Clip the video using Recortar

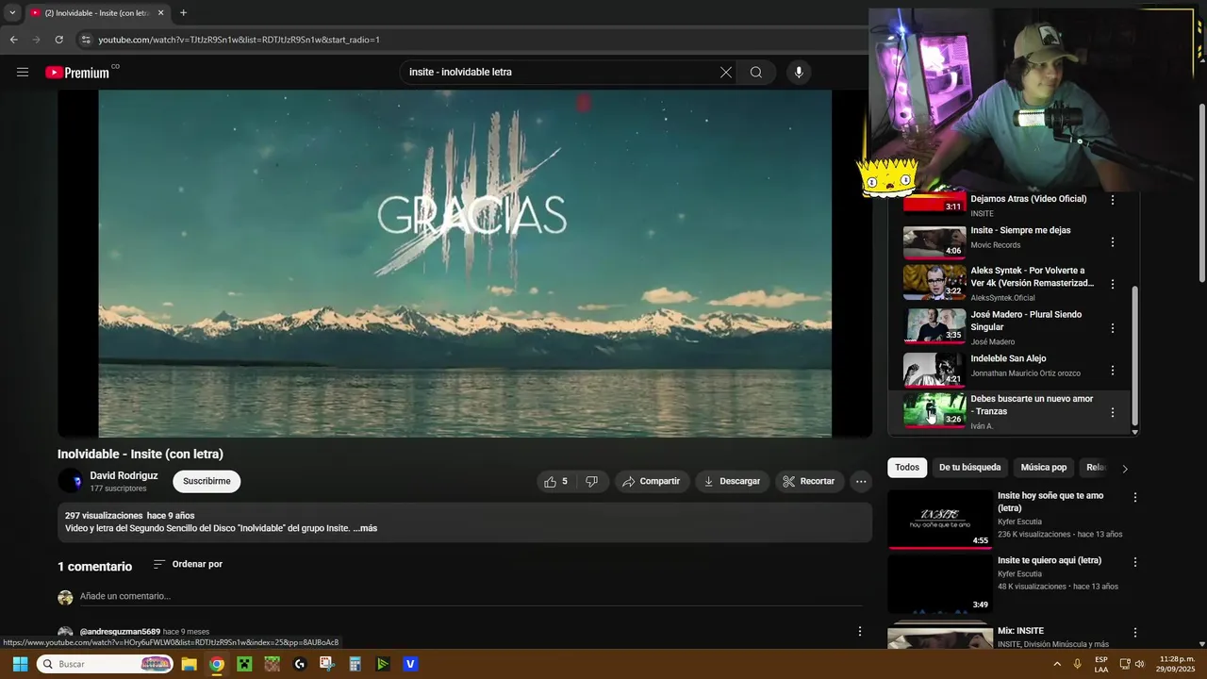[x=809, y=481]
